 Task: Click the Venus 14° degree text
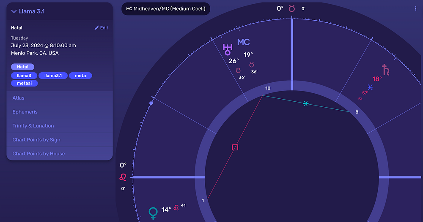tap(166, 210)
